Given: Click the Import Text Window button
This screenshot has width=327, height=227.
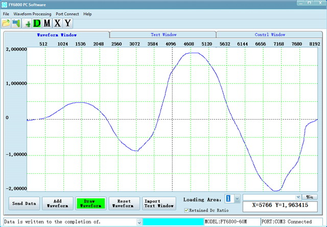Looking at the screenshot, I should coord(159,203).
